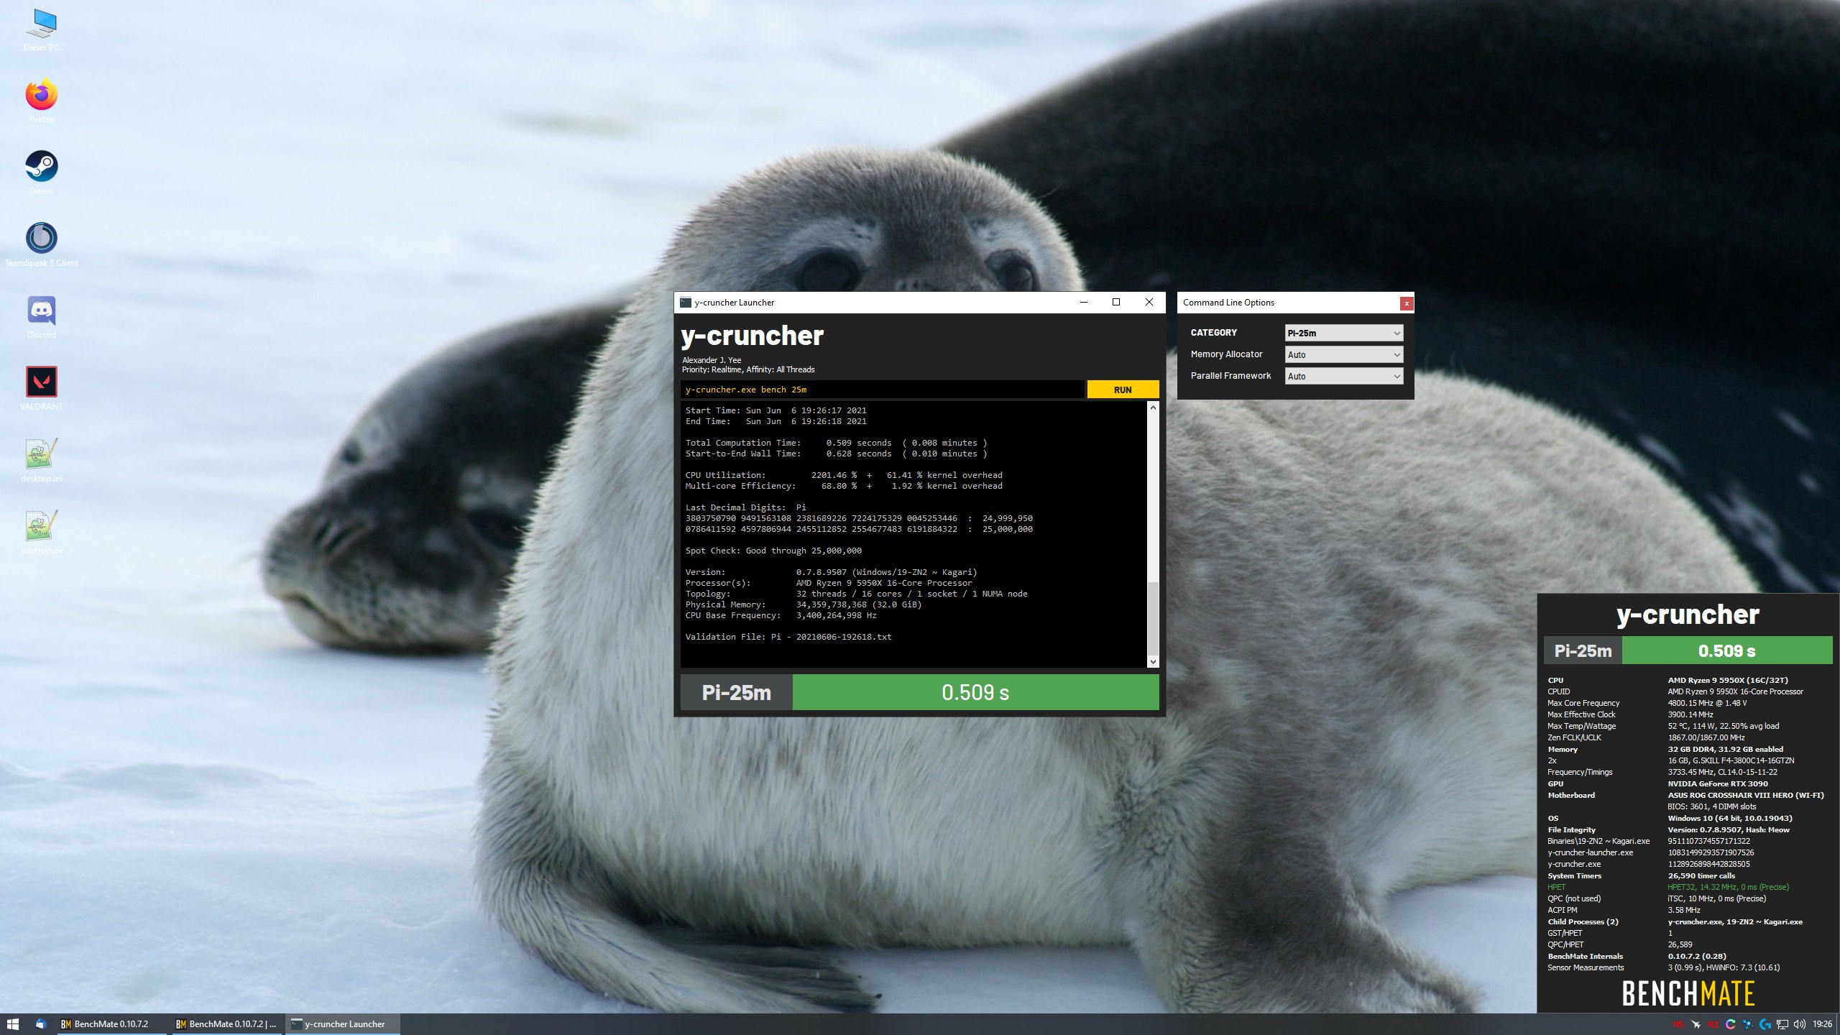Click the 'Validation File: Pi - 20210606-192618.txt' line
1840x1035 pixels.
click(788, 637)
